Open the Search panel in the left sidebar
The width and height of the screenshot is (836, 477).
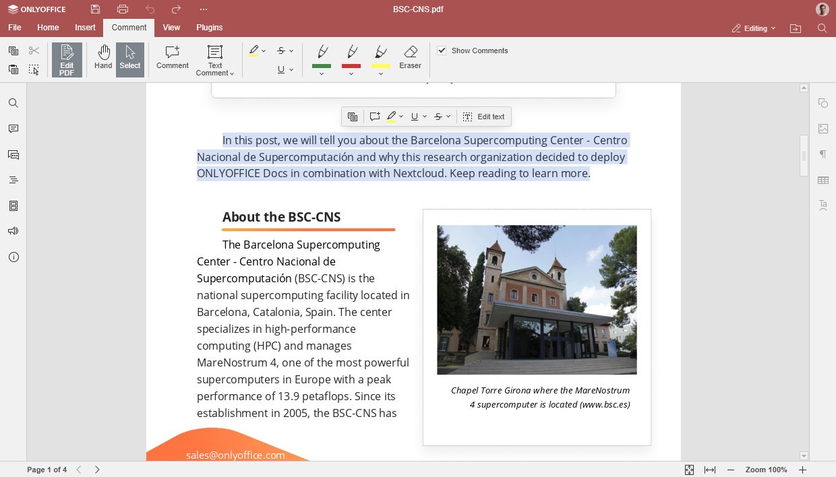(x=13, y=103)
